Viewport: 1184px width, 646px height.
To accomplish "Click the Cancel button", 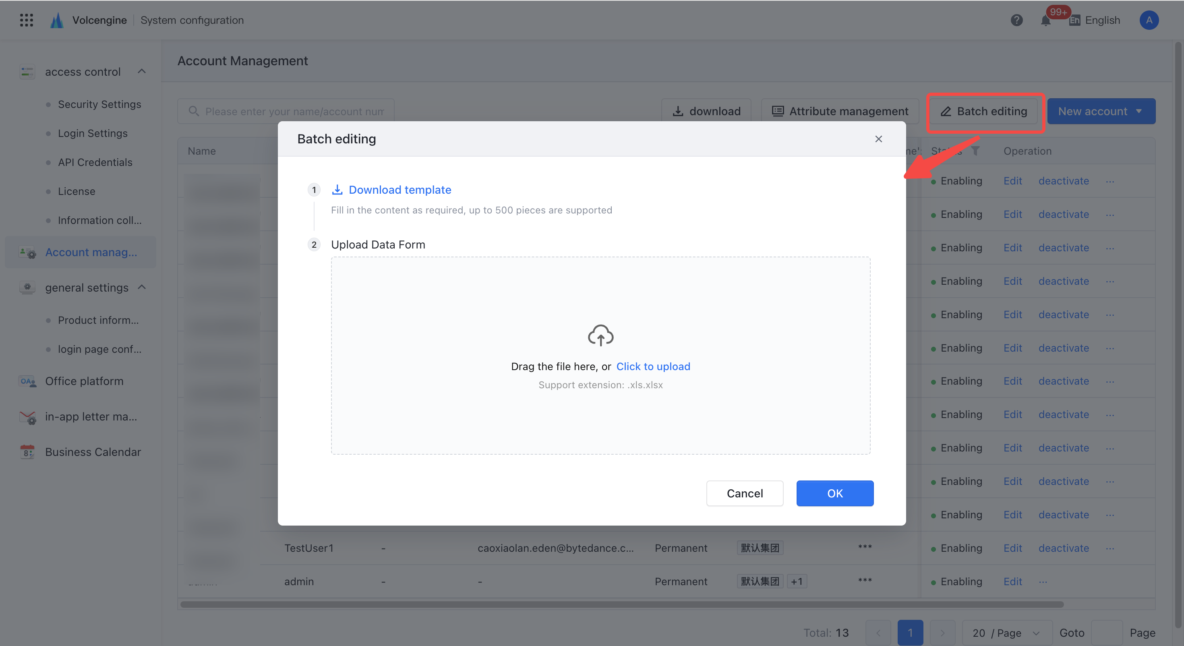I will click(x=745, y=493).
